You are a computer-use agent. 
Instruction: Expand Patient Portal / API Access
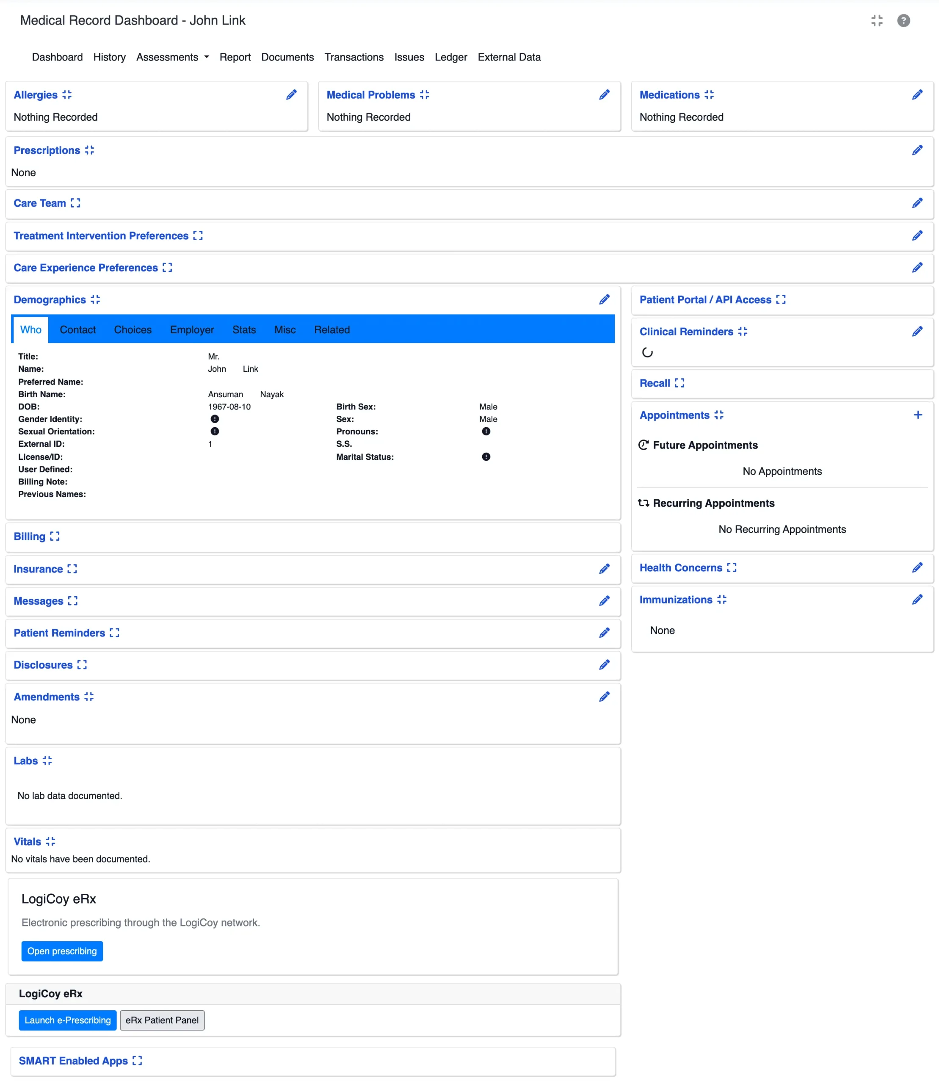pyautogui.click(x=781, y=300)
